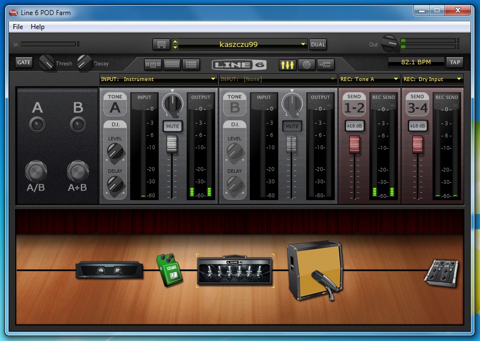Select the microphone on the cabinet

(326, 285)
